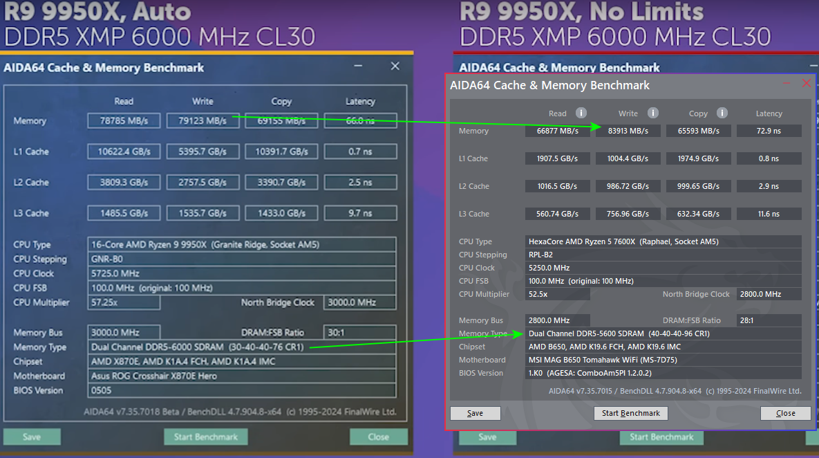Select memory read value 78785 MB/s
The width and height of the screenshot is (819, 458).
124,121
